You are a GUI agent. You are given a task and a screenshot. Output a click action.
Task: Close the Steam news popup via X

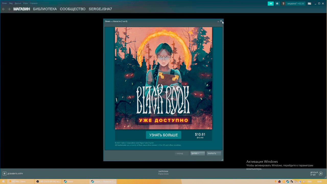(x=221, y=21)
